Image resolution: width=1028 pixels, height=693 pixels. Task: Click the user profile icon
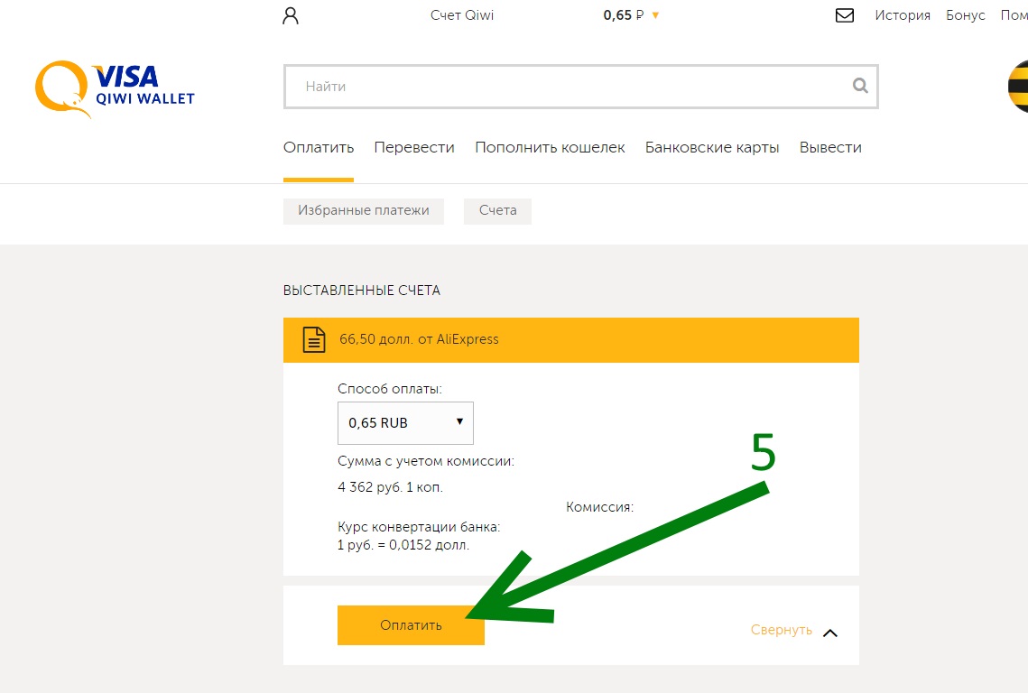tap(291, 15)
